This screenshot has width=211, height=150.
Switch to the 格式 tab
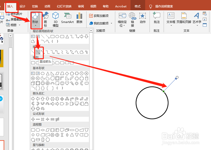pos(138,6)
